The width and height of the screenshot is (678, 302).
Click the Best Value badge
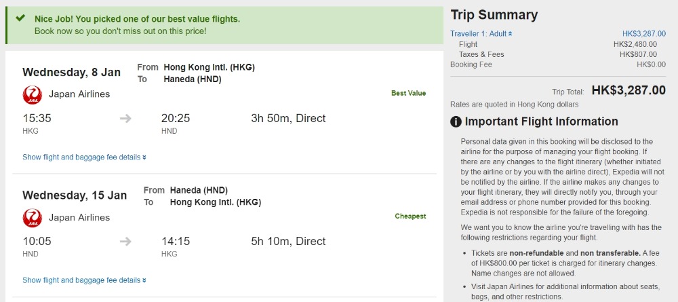[408, 93]
